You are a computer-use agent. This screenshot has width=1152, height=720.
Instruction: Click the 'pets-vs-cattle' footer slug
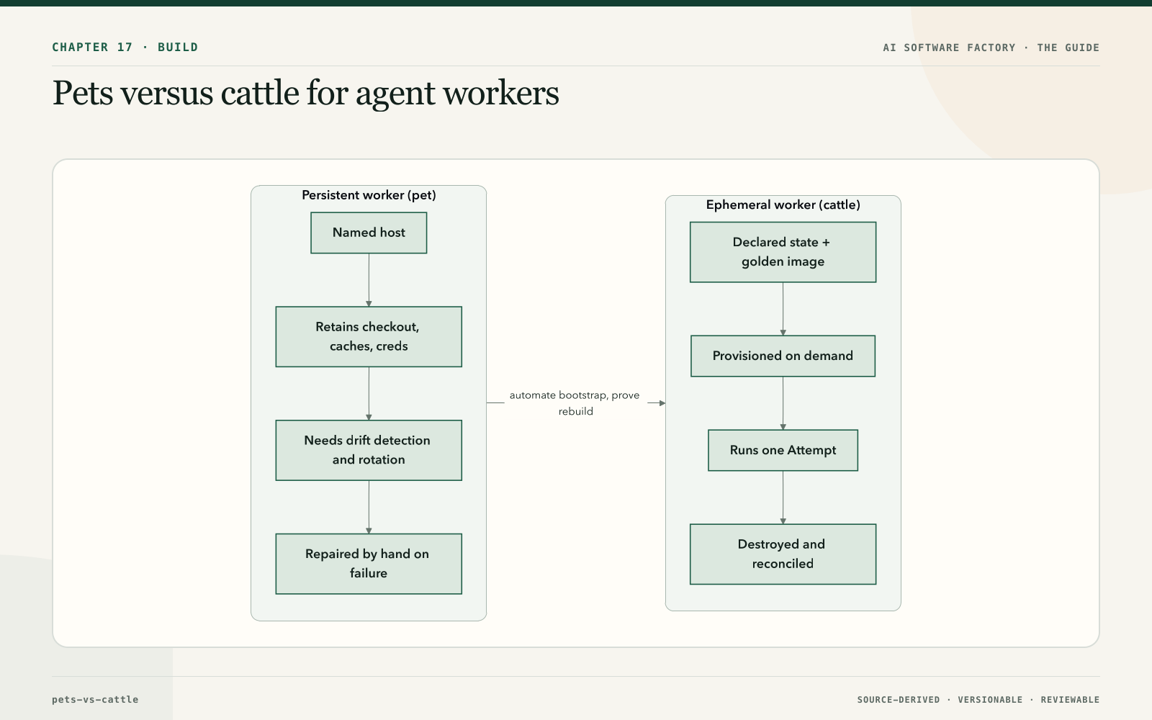95,699
